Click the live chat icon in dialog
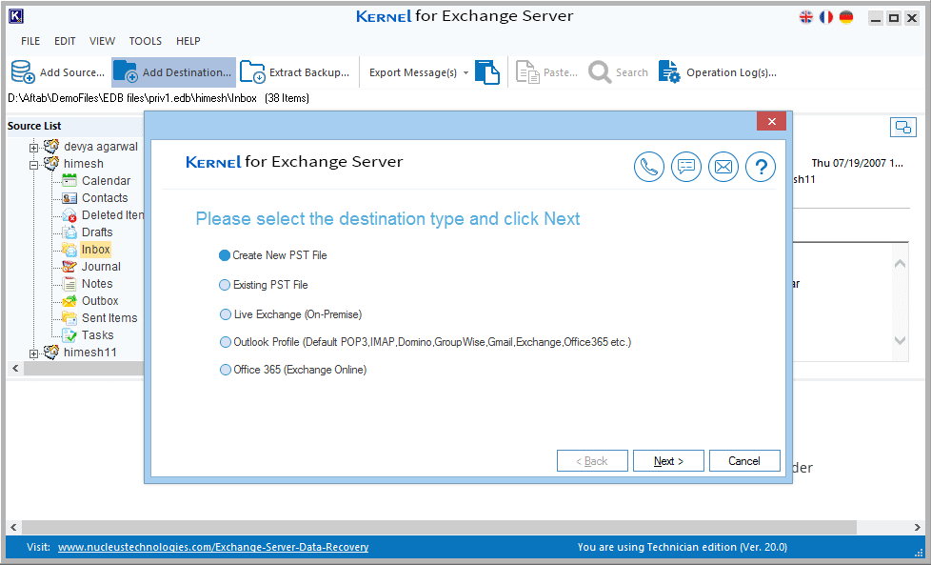Image resolution: width=931 pixels, height=565 pixels. 686,167
